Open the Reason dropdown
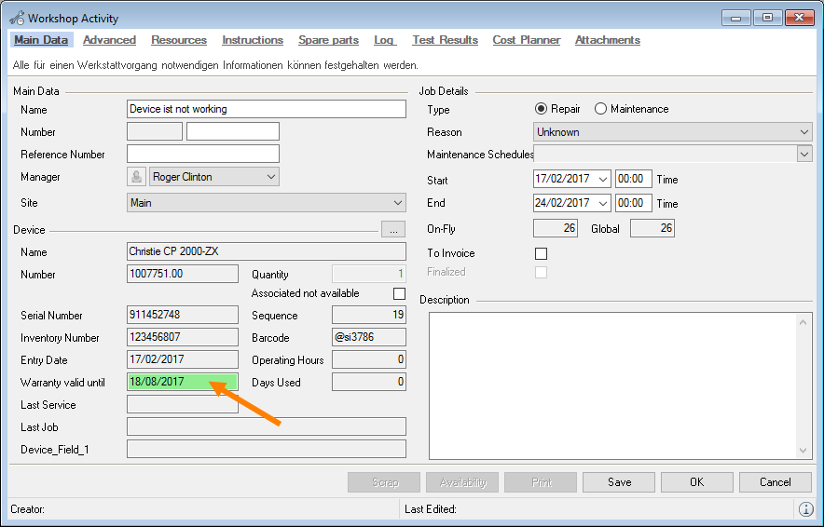The height and width of the screenshot is (527, 824). click(x=672, y=132)
